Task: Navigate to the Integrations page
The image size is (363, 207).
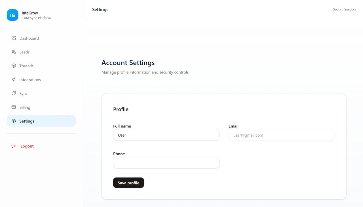Action: (30, 79)
